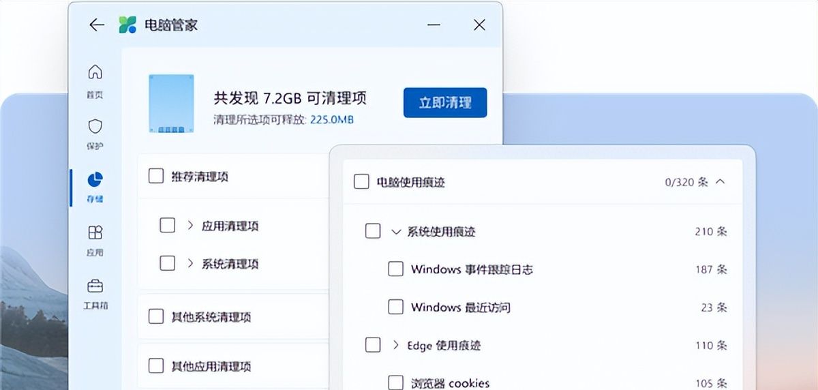
Task: Click the 225.0MB releasable size link
Action: [x=332, y=119]
